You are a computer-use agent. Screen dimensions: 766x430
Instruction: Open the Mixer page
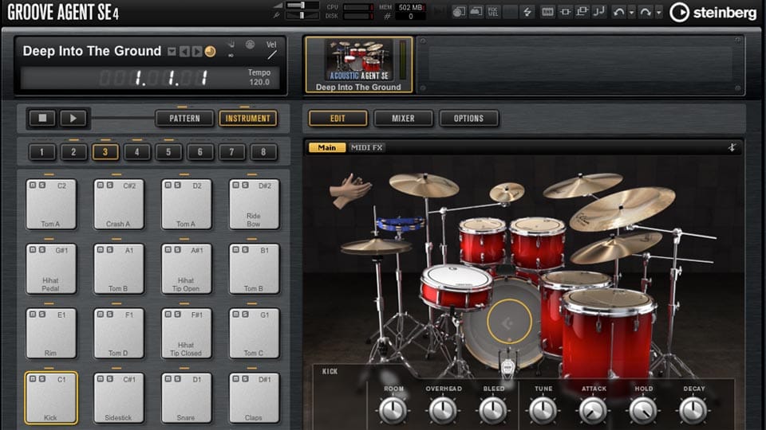click(403, 118)
